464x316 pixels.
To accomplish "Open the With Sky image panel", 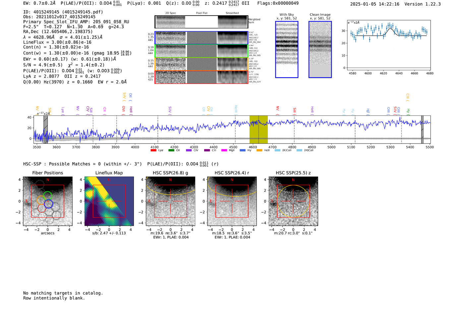I will pyautogui.click(x=287, y=49).
